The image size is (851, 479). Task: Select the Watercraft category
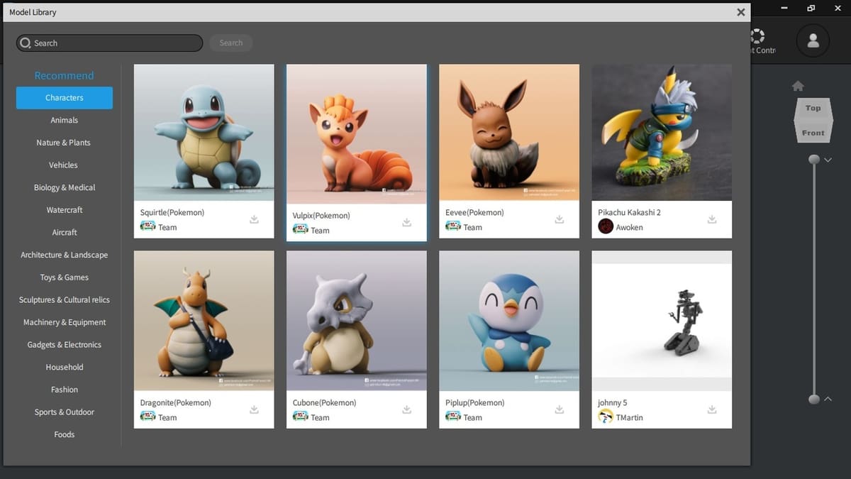point(65,210)
